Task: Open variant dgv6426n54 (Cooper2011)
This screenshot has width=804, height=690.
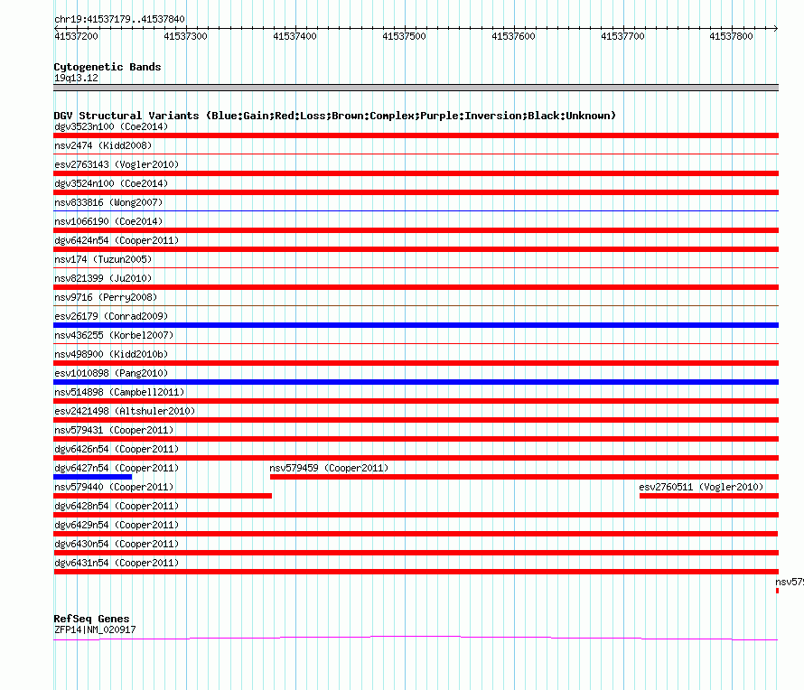Action: coord(117,449)
